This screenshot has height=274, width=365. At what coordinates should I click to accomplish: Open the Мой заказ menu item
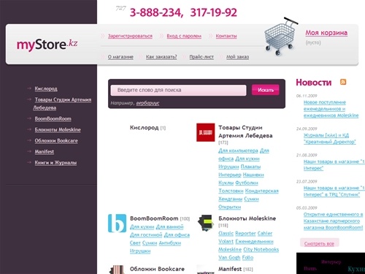(x=237, y=57)
